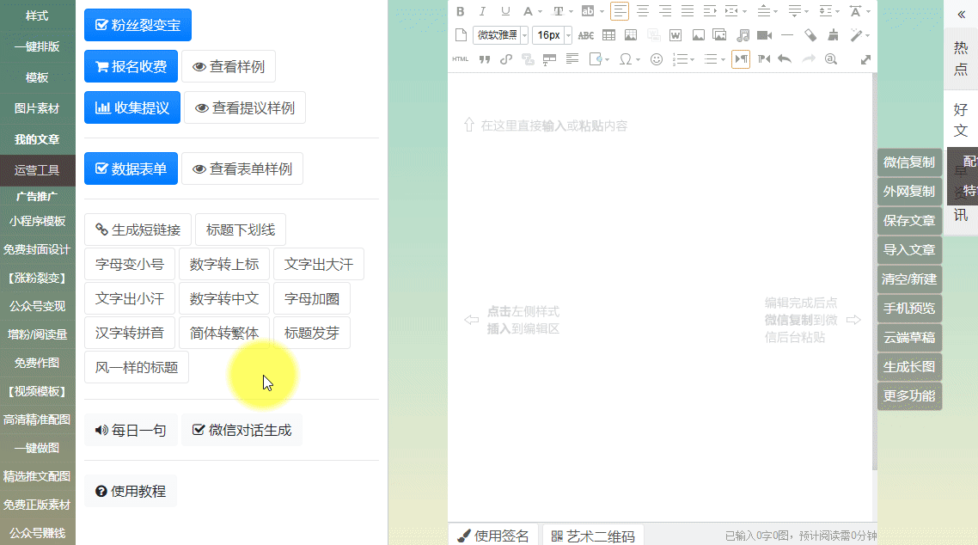The image size is (978, 545).
Task: Open 一键排版 sidebar item
Action: click(37, 46)
